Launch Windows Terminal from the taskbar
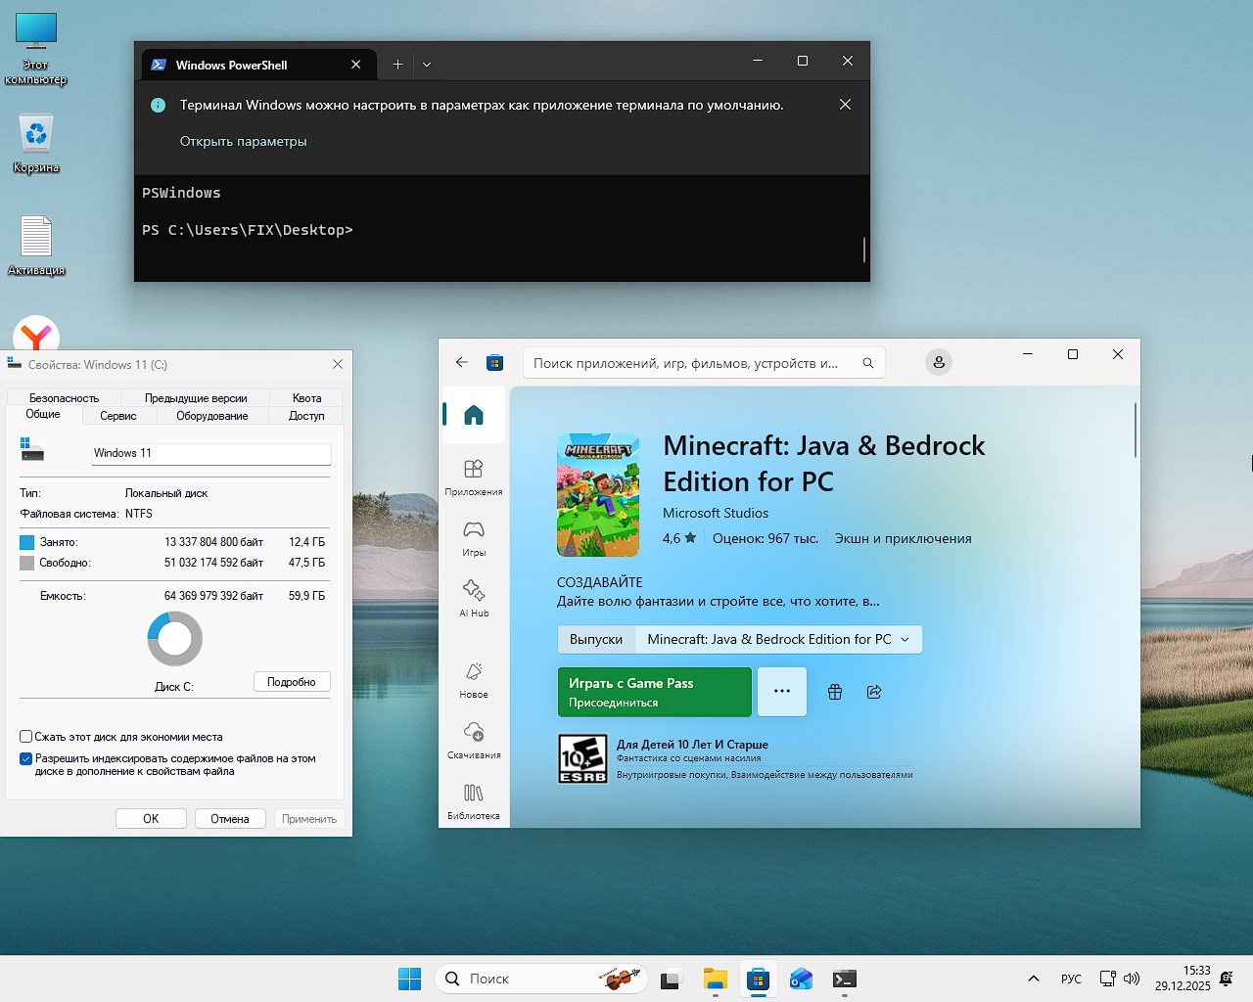 point(844,979)
